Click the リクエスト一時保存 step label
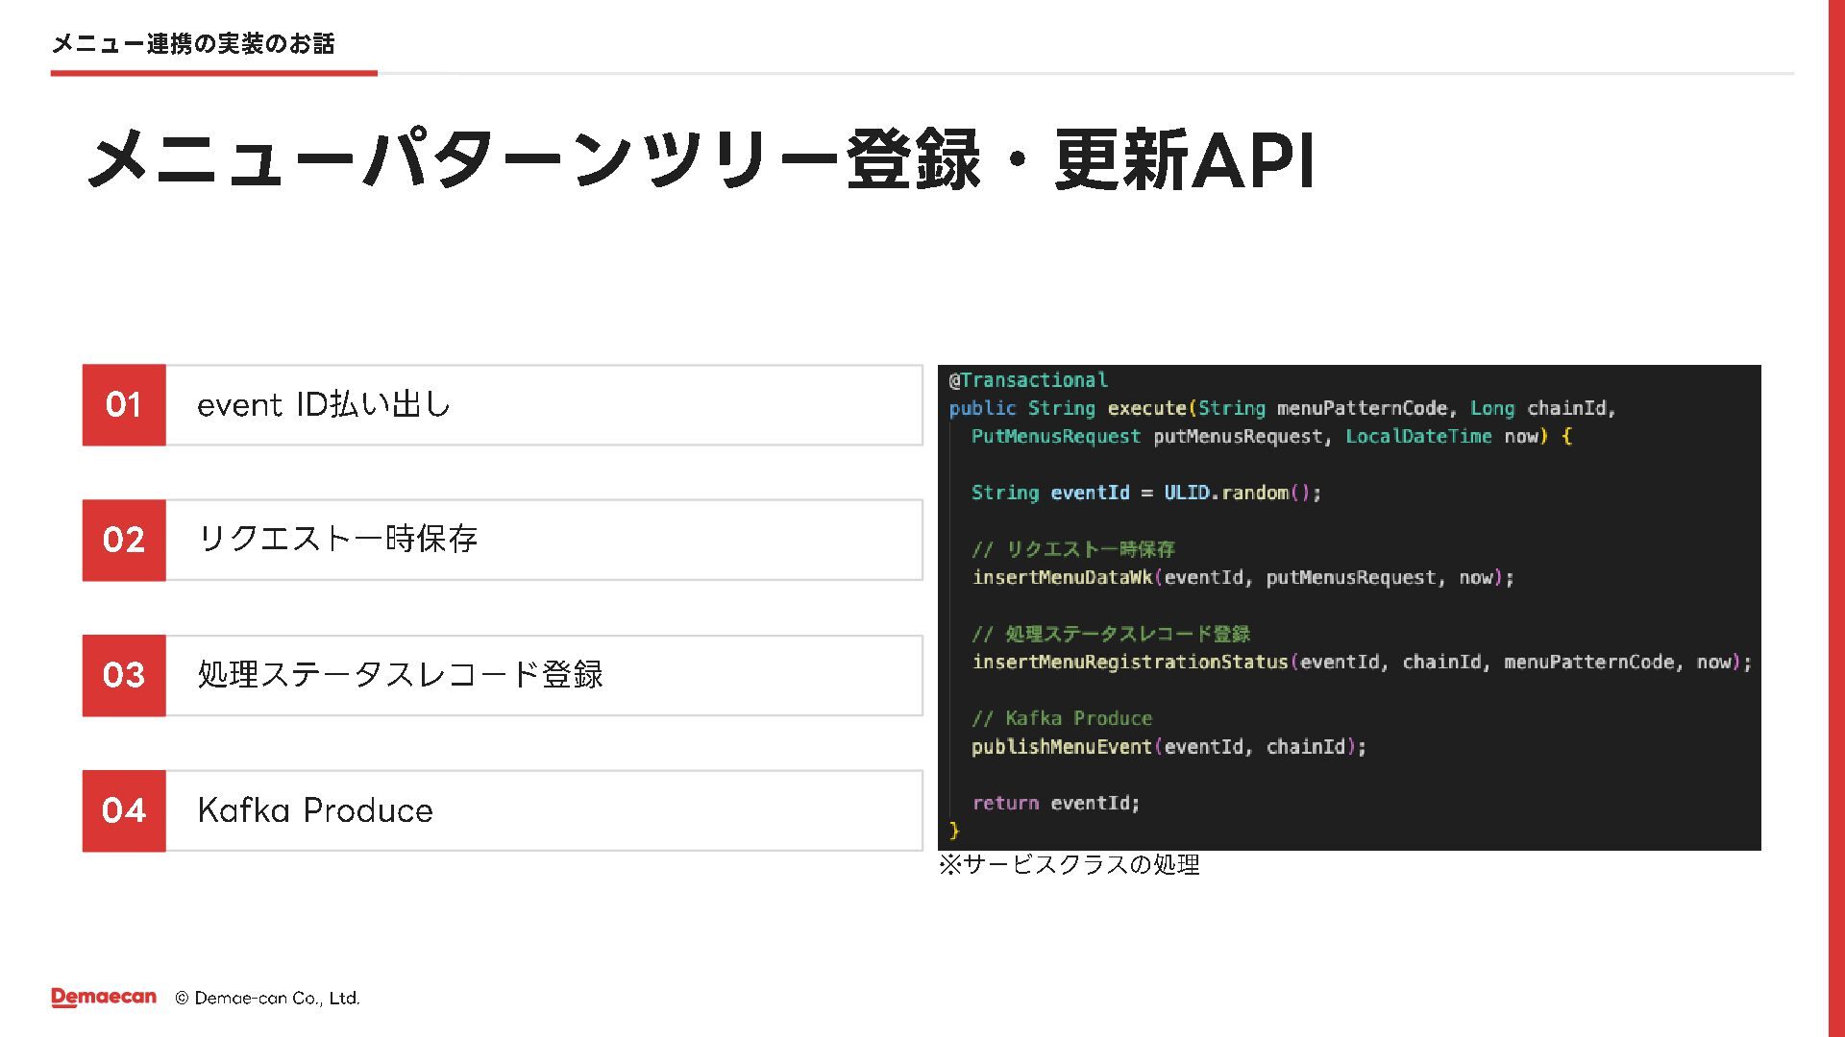The width and height of the screenshot is (1845, 1037). (337, 539)
